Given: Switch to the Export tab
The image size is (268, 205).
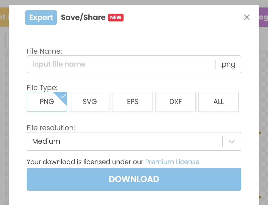Looking at the screenshot, I should coord(41,17).
